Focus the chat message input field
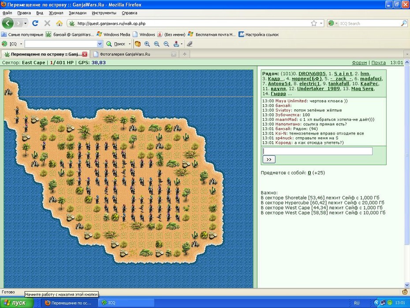The width and height of the screenshot is (410, 308). (x=317, y=151)
